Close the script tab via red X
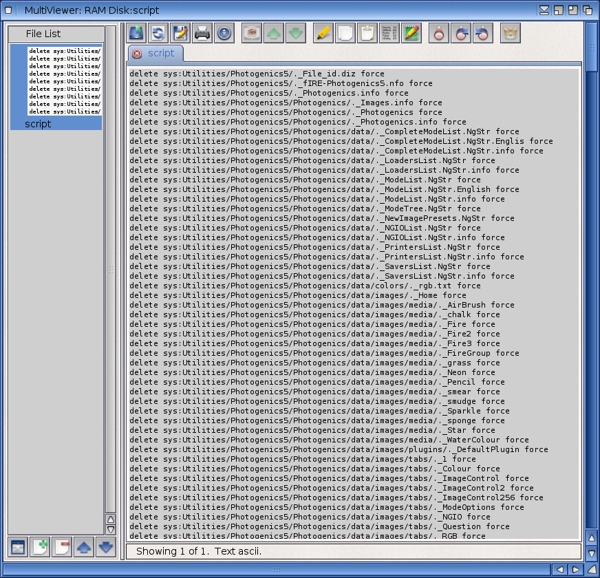Image resolution: width=600 pixels, height=578 pixels. pyautogui.click(x=137, y=54)
